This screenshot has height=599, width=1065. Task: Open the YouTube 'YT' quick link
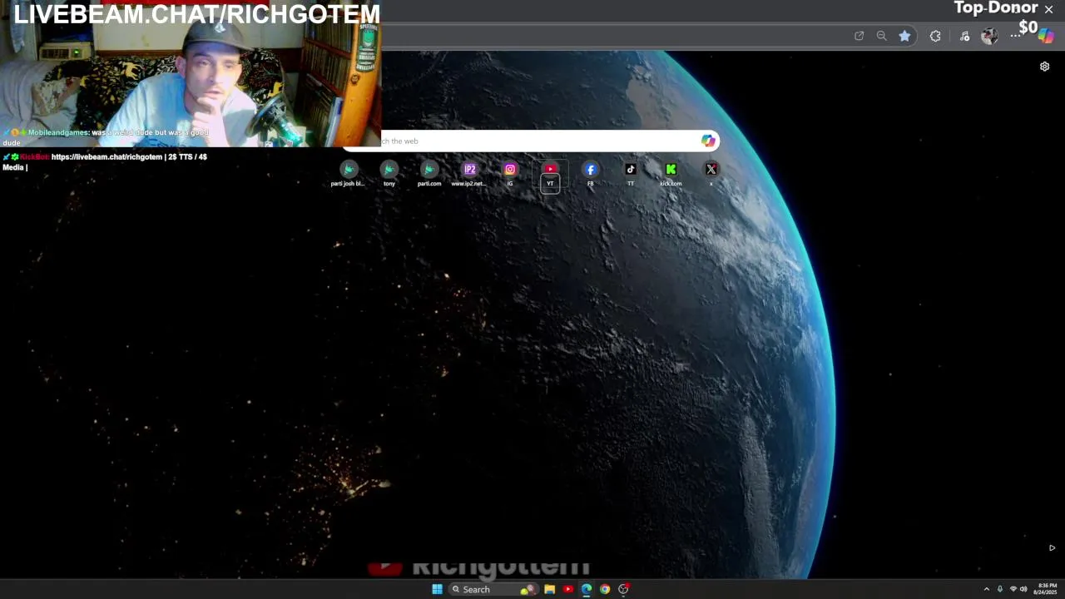[x=550, y=175]
